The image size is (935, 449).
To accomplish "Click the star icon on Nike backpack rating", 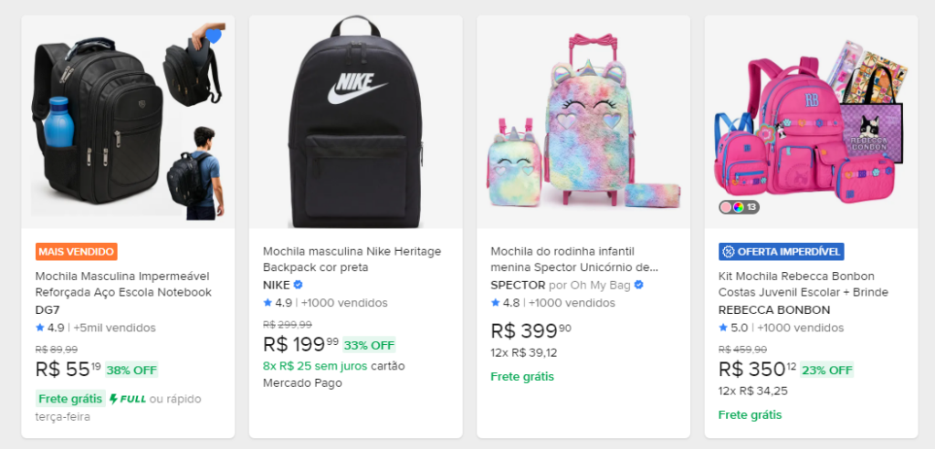I will [268, 303].
